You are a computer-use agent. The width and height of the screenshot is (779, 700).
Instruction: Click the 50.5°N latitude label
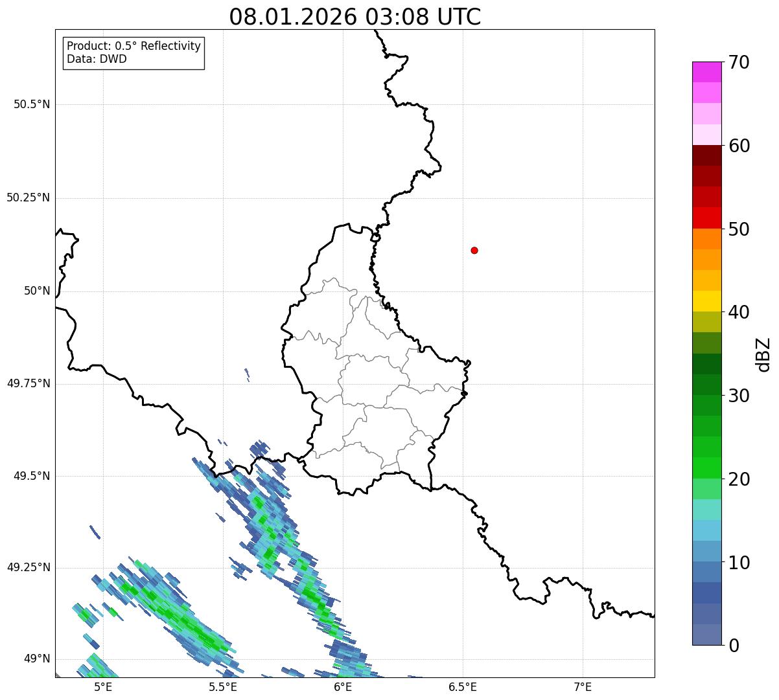click(x=32, y=104)
